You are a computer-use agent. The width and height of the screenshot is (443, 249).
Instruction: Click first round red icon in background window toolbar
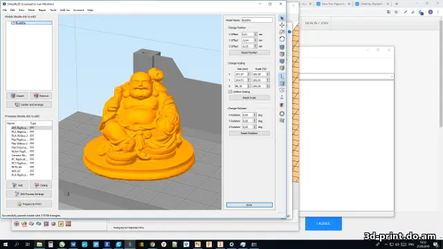pos(17,224)
